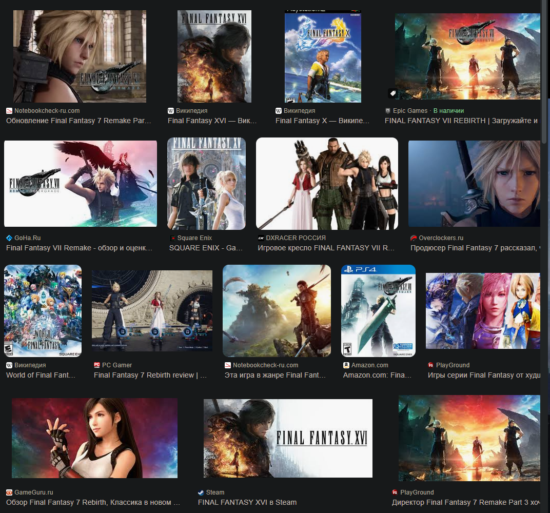Open the Final Fantasy X cover image
550x513 pixels.
323,56
